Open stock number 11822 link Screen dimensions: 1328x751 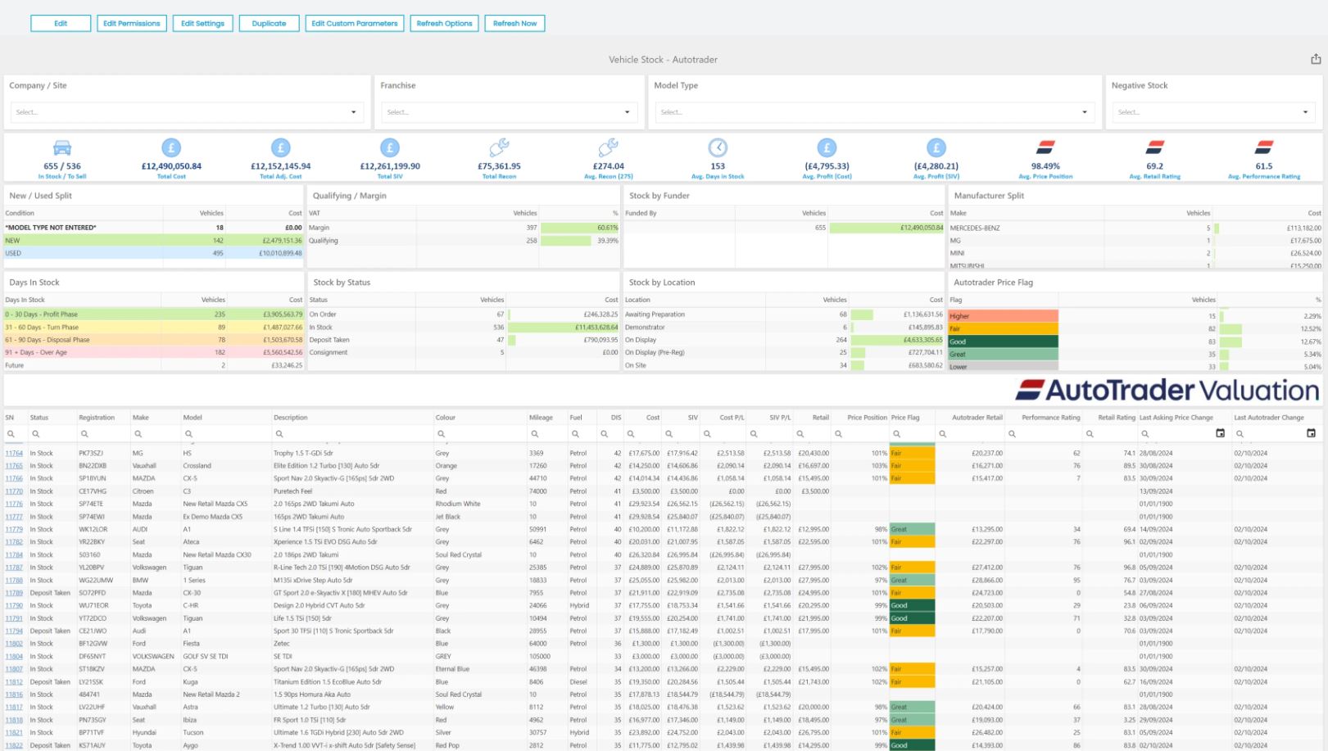(x=14, y=745)
